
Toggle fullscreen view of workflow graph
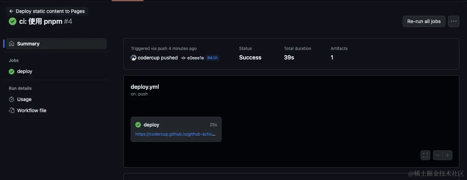pyautogui.click(x=425, y=155)
